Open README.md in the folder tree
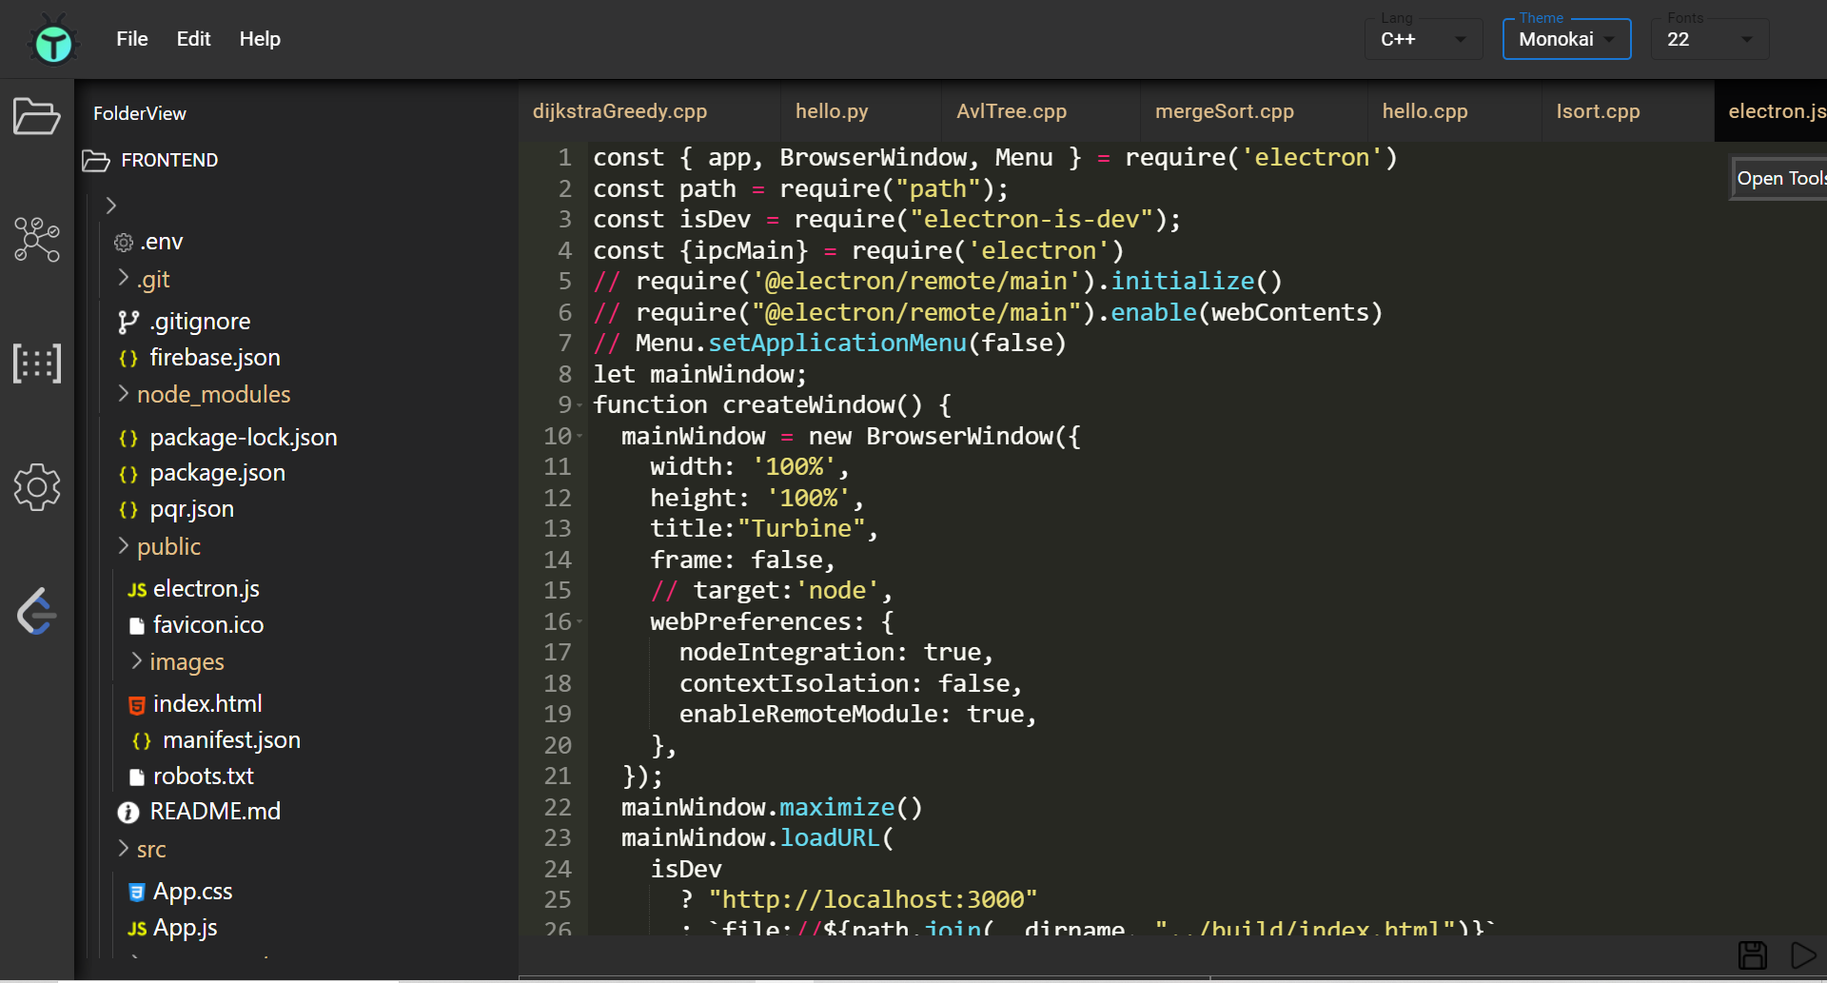 [x=215, y=812]
